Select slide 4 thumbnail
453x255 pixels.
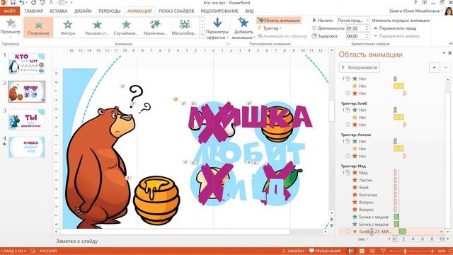[27, 147]
